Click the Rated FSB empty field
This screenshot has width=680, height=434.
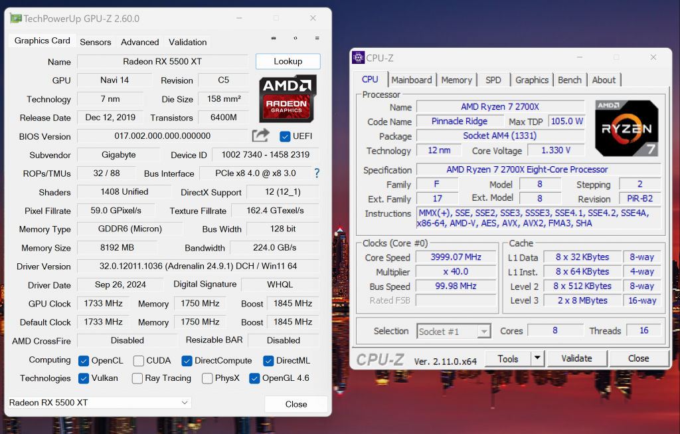(456, 300)
